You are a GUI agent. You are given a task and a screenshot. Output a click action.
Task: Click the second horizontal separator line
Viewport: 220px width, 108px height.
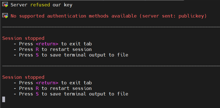(111, 66)
